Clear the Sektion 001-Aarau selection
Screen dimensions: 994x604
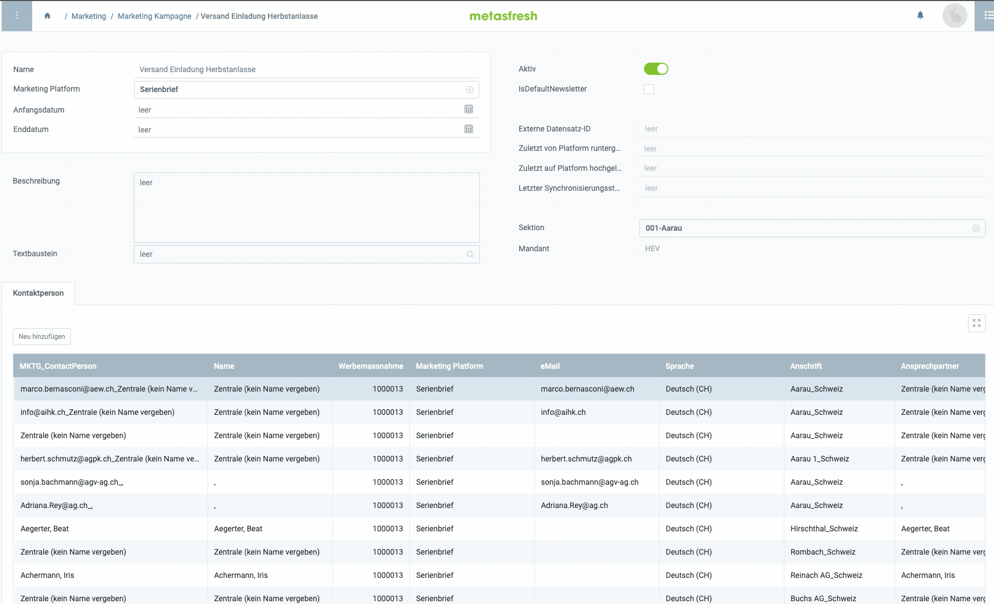pos(976,229)
